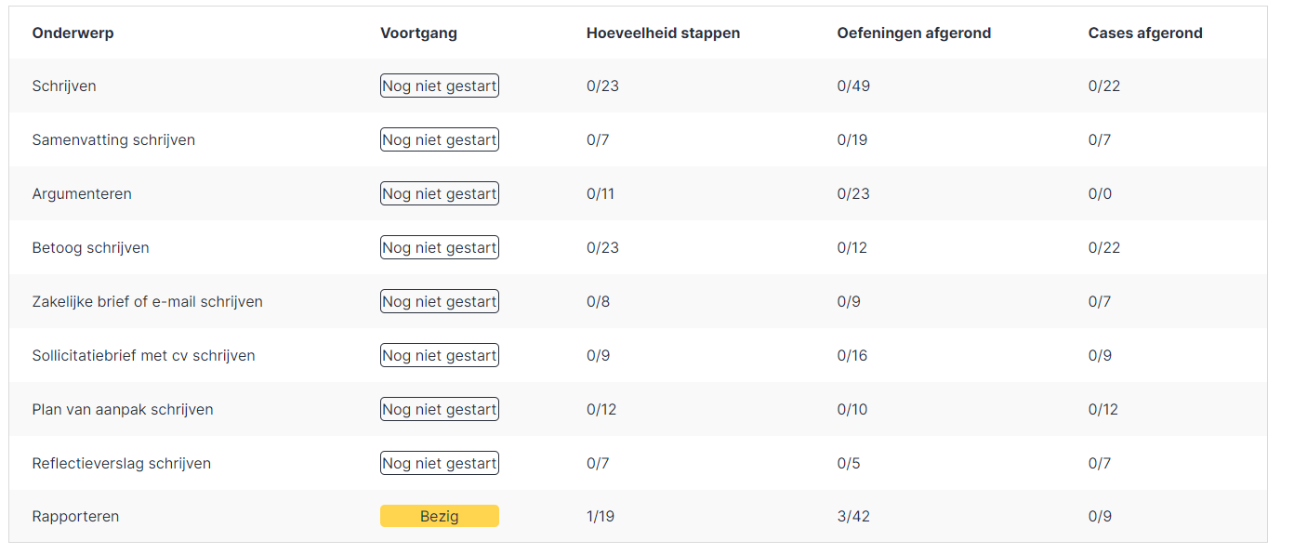Click the 3/42 exercises value for Rapporteren
The image size is (1307, 554).
tap(853, 517)
